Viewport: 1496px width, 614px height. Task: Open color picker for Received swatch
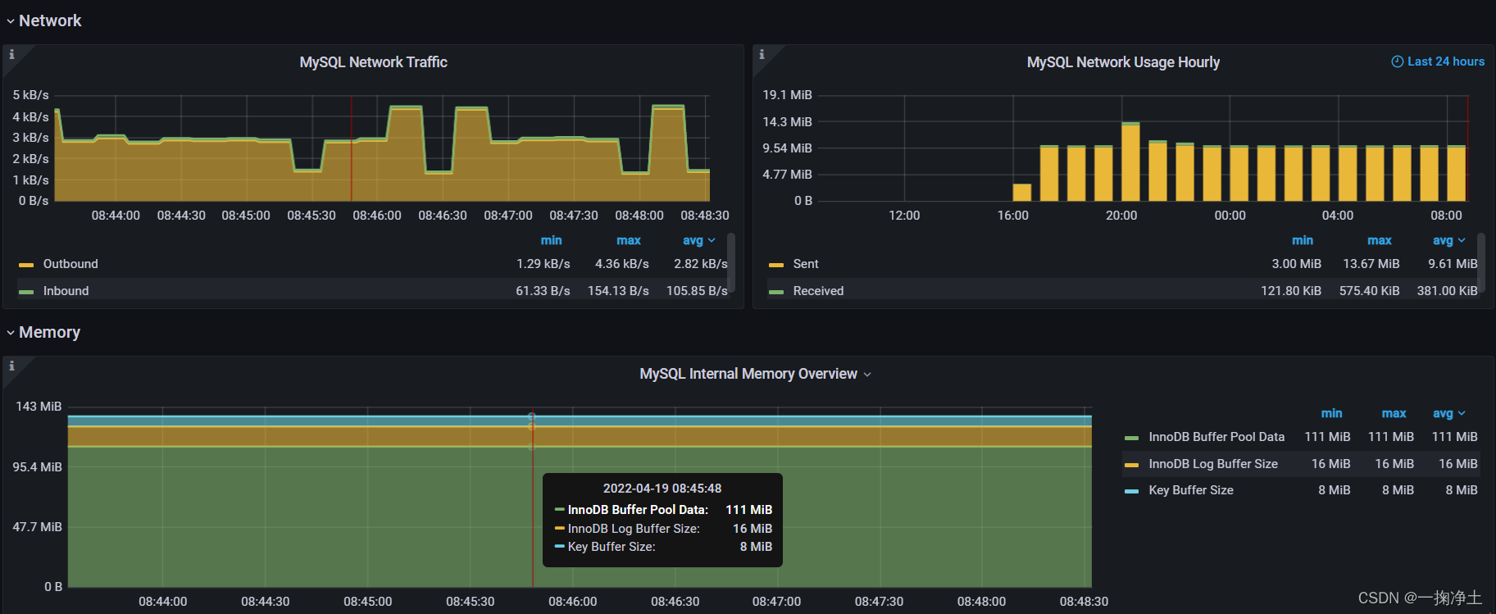tap(776, 292)
